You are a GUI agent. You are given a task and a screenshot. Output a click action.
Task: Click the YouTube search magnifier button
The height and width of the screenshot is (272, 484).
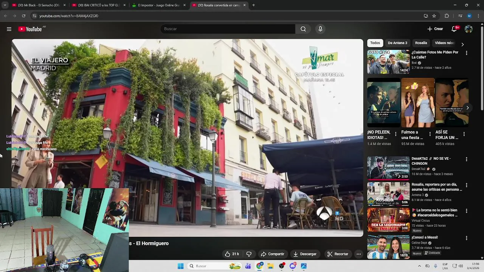click(x=303, y=29)
